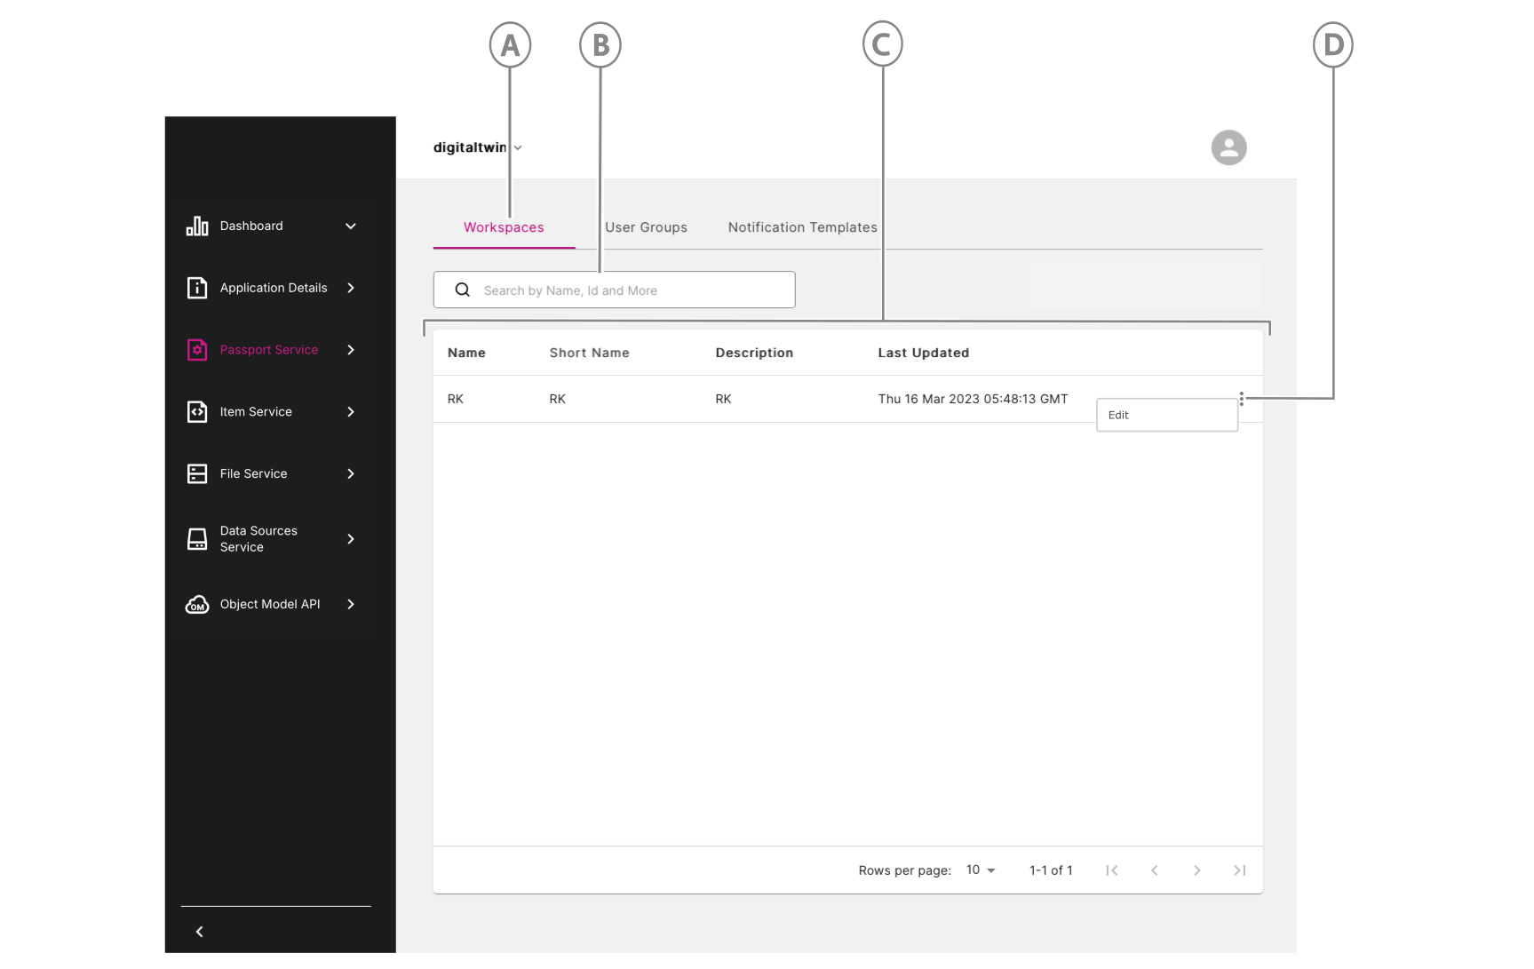Switch to the User Groups tab
The image size is (1534, 969).
tap(646, 227)
